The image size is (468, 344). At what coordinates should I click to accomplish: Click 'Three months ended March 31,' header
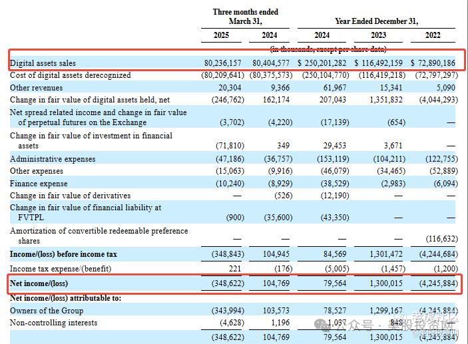click(246, 17)
